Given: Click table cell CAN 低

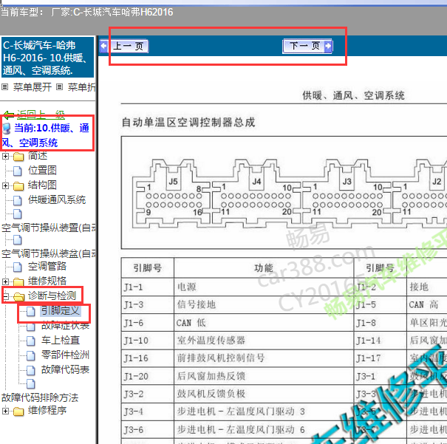Looking at the screenshot, I should (x=264, y=323).
